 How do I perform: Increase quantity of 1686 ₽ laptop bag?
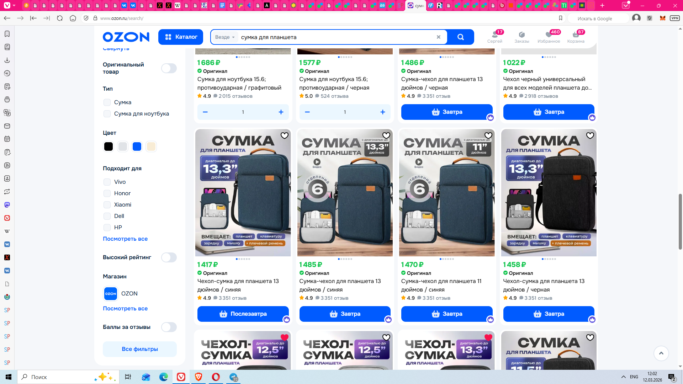point(281,112)
